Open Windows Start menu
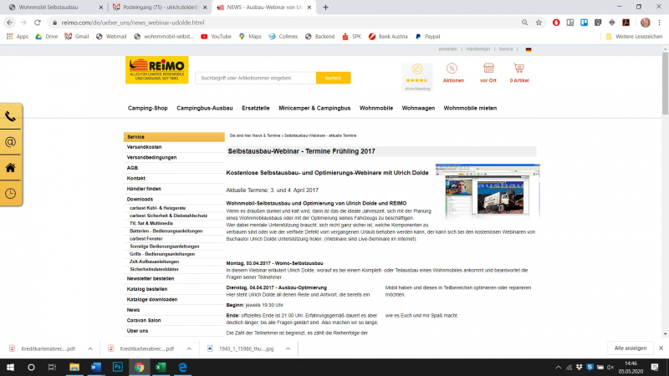Image resolution: width=669 pixels, height=376 pixels. (10, 367)
